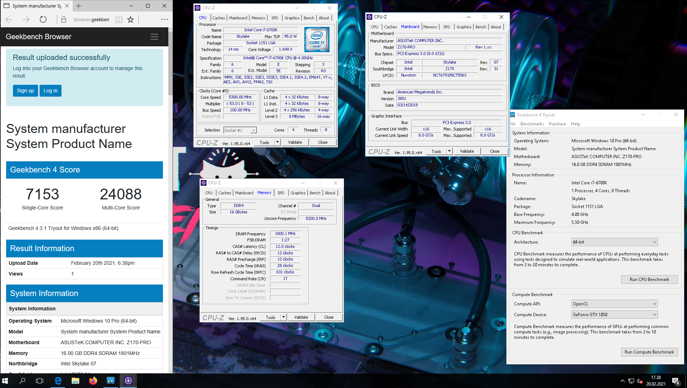Viewport: 687px width, 388px height.
Task: Click the muted volume tray icon
Action: [x=640, y=381]
